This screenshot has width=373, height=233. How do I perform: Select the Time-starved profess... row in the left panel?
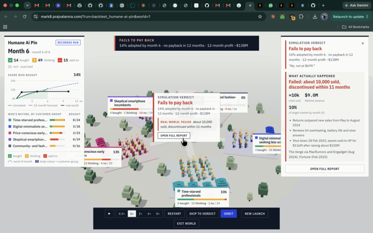pos(44,120)
